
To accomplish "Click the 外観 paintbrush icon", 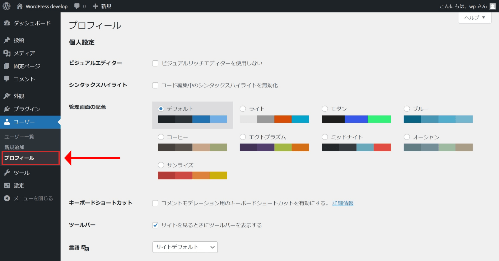I will [x=7, y=96].
